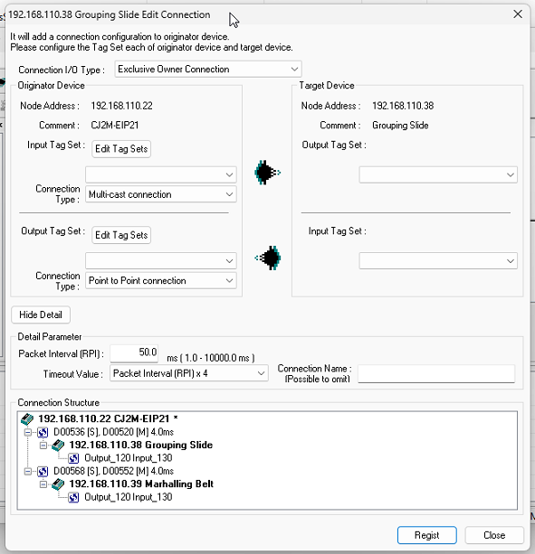Click the Connection Name input field

tap(436, 374)
